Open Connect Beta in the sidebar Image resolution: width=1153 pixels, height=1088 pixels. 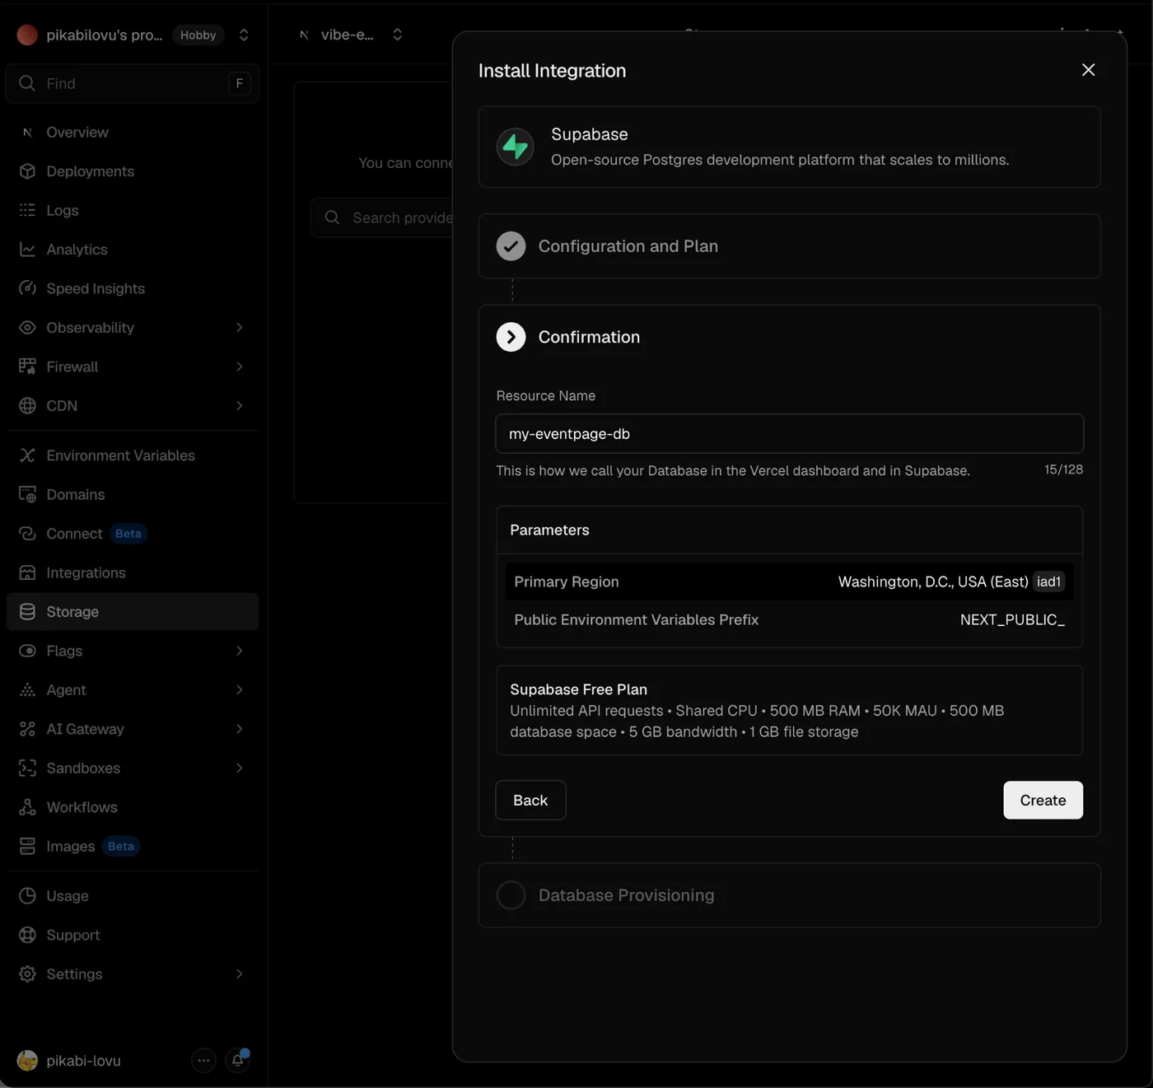pyautogui.click(x=133, y=534)
